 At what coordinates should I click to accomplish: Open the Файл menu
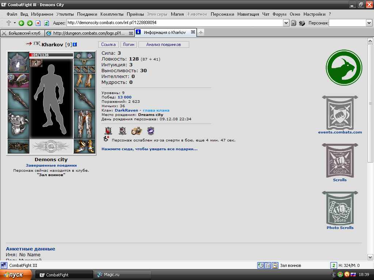click(x=12, y=14)
